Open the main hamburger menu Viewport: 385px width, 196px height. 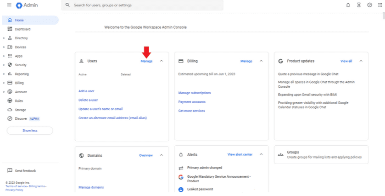pyautogui.click(x=9, y=5)
